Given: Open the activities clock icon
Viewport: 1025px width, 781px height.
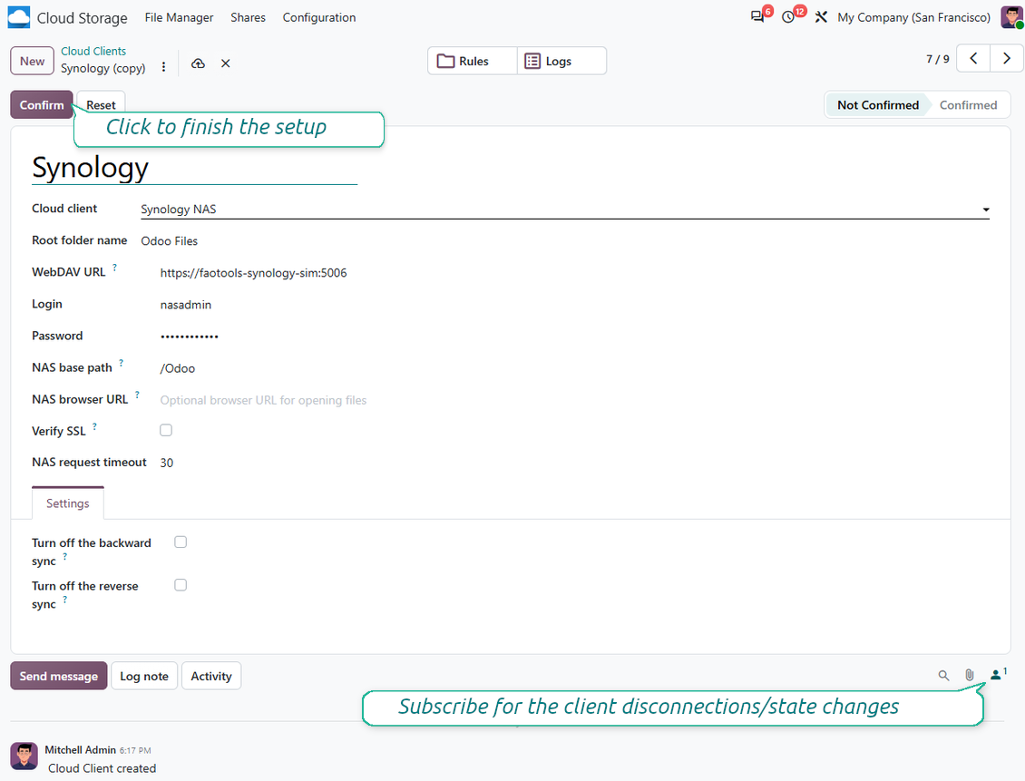Looking at the screenshot, I should [789, 17].
